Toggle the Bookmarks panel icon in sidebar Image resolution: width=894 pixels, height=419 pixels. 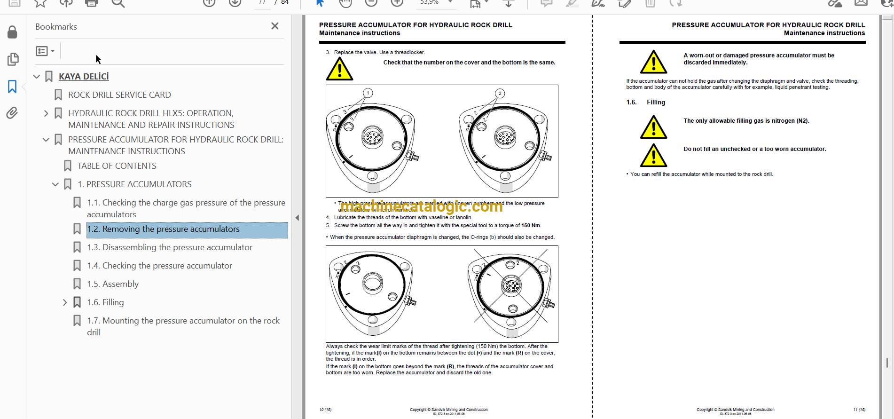point(13,87)
